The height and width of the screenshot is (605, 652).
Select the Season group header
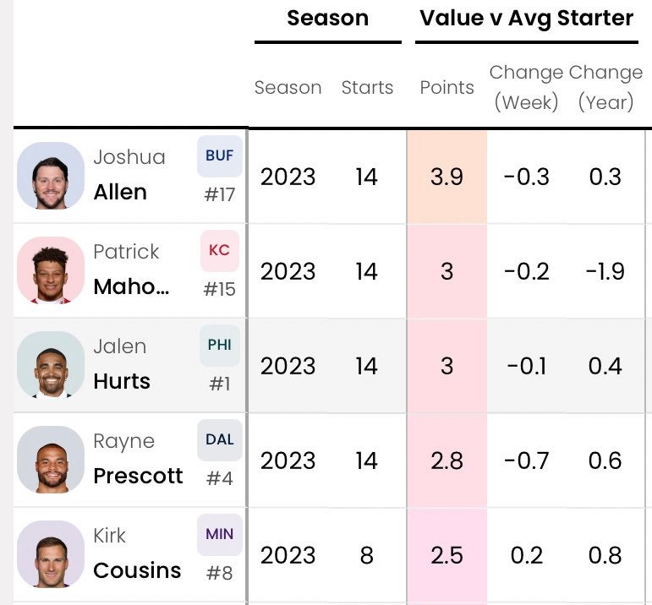(x=327, y=18)
